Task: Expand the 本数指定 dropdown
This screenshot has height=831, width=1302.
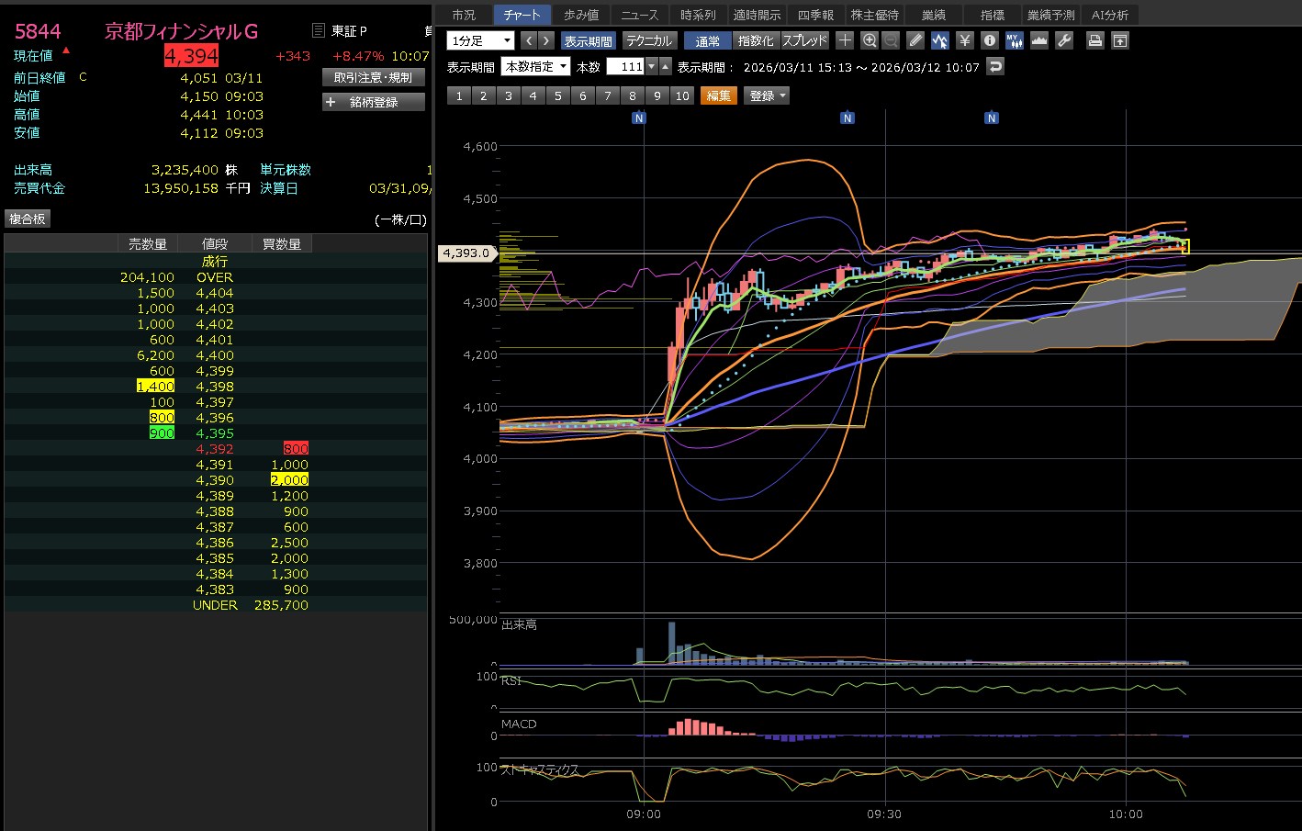Action: click(x=536, y=66)
